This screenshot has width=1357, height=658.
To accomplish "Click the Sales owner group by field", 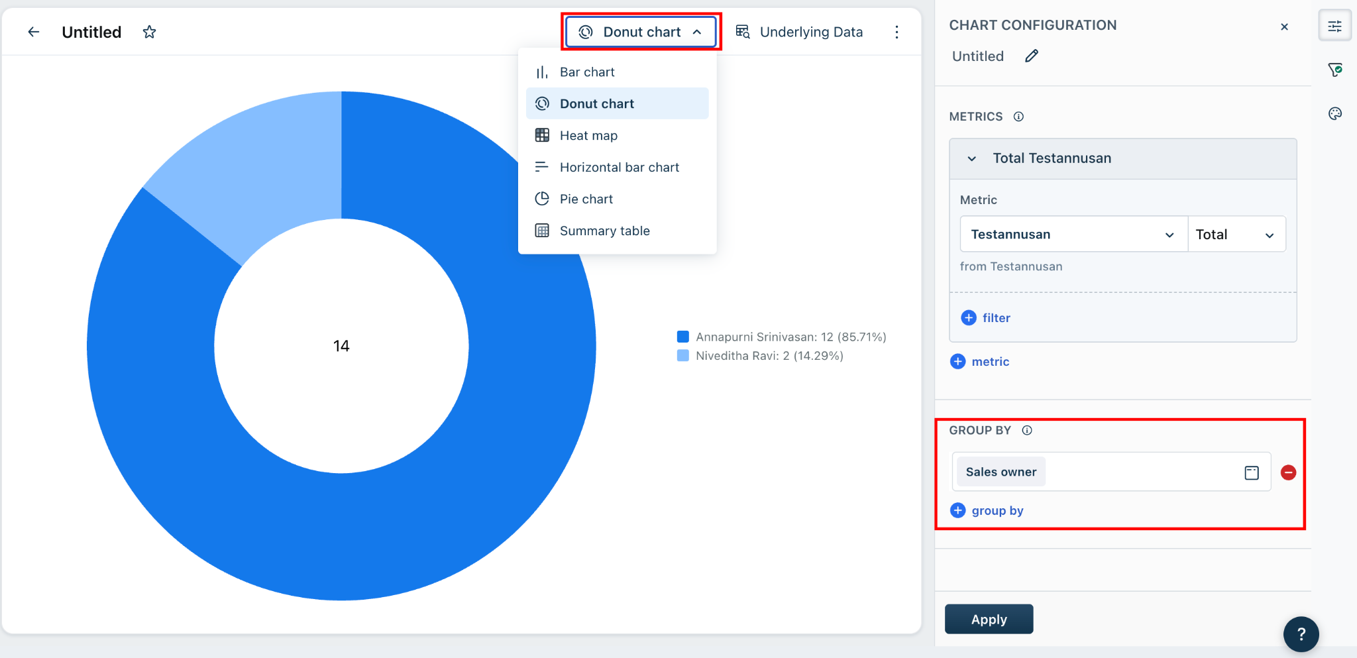I will [x=1111, y=472].
